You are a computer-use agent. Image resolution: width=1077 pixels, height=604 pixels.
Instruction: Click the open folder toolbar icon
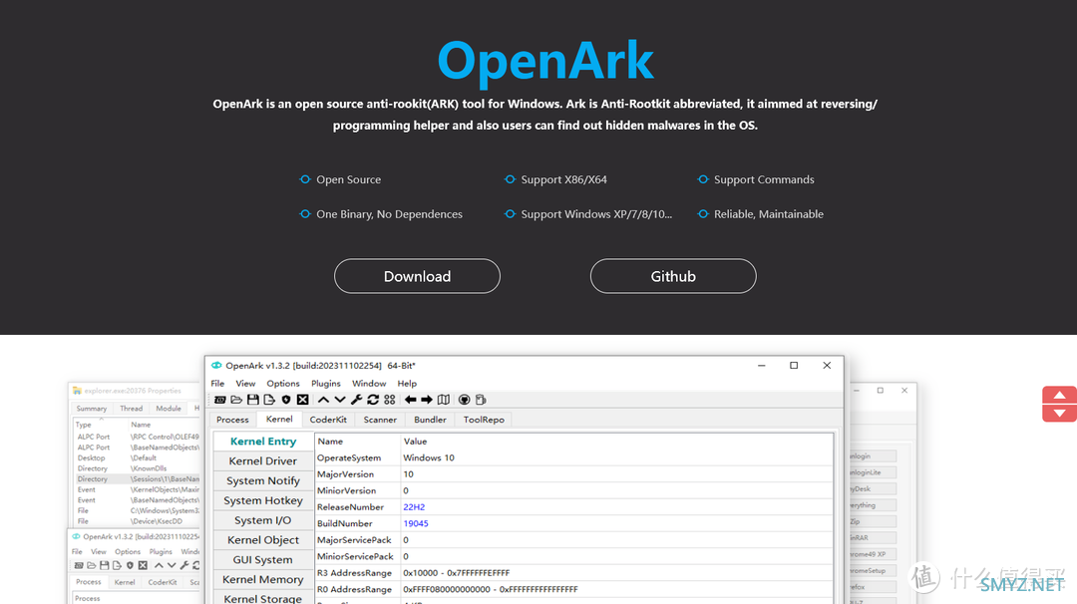pos(236,400)
